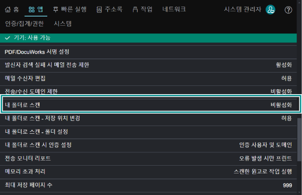Select 메일 수신자 편집 setting
Screen dimensions: 302x195
[148, 79]
